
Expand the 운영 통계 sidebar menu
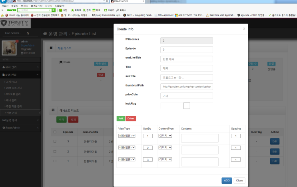pyautogui.click(x=20, y=120)
